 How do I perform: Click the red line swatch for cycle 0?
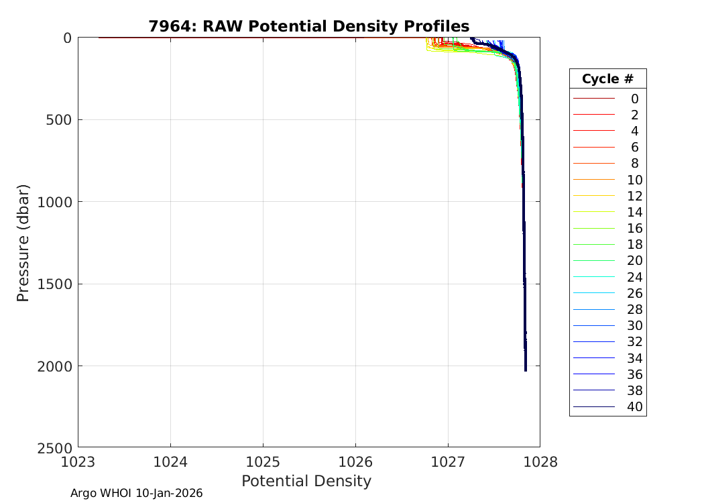[x=593, y=99]
